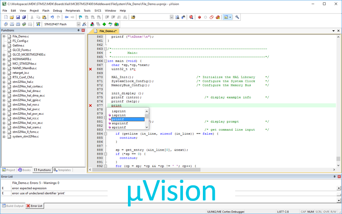Image resolution: width=342 pixels, height=214 pixels.
Task: Open the Flash menu
Action: 46,10
